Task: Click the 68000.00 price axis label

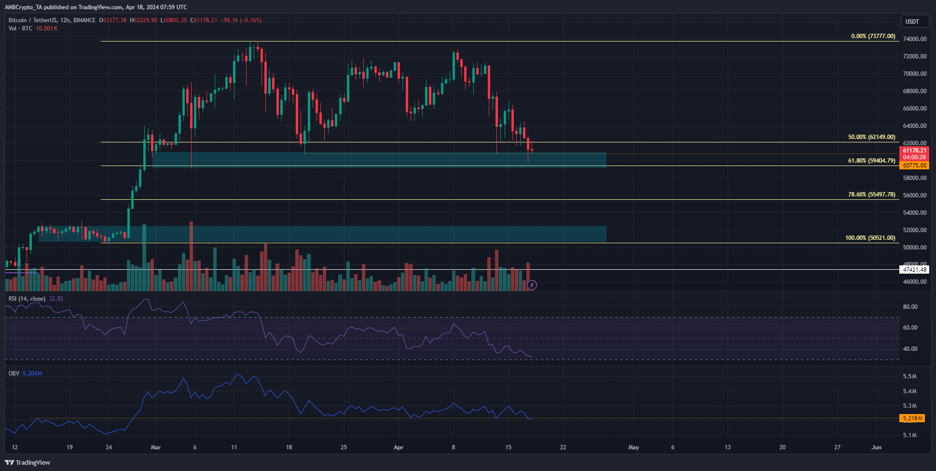Action: point(914,91)
